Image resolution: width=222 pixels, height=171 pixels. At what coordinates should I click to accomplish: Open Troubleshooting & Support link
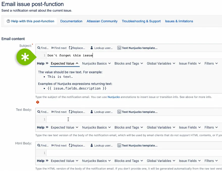pyautogui.click(x=141, y=21)
